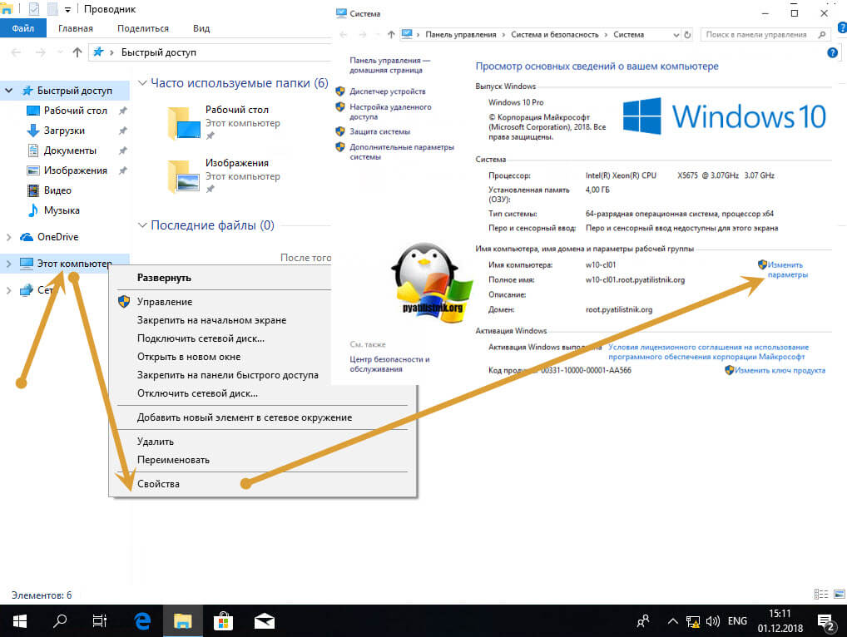Open the Вид ribbon tab
This screenshot has height=637, width=847.
201,28
